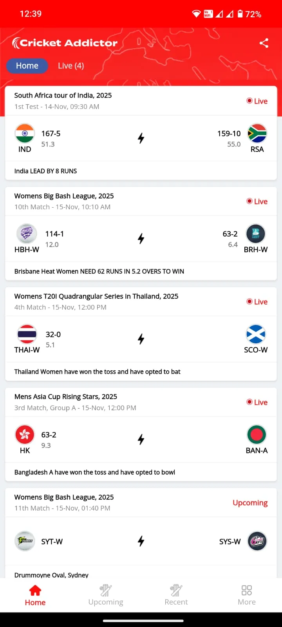Tap the India flag icon
The width and height of the screenshot is (282, 627).
[25, 133]
